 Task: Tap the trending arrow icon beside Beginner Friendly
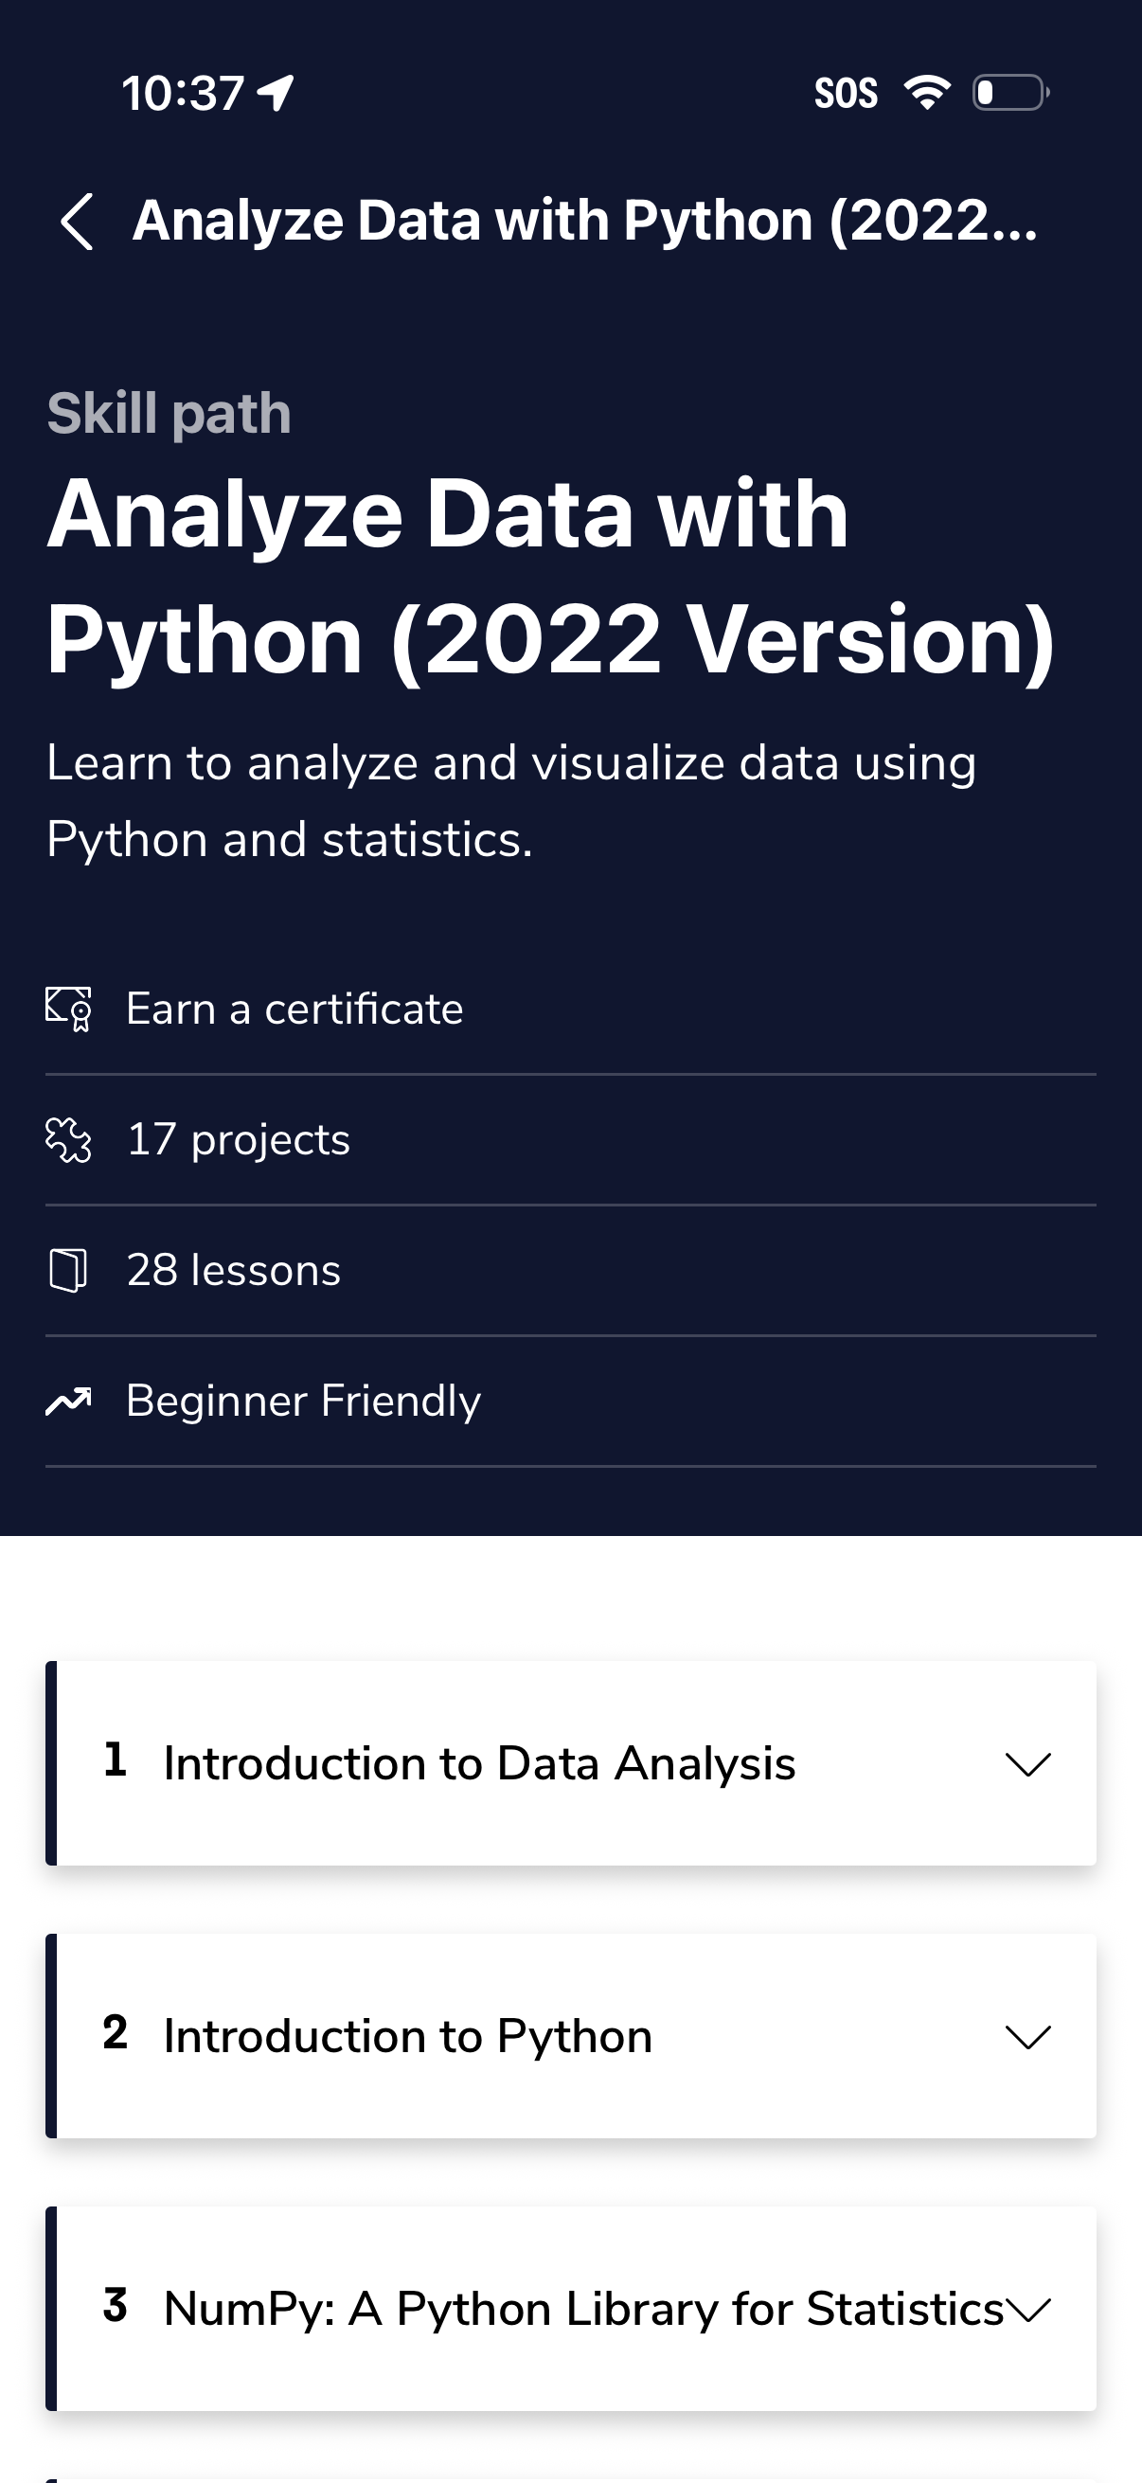pos(69,1401)
